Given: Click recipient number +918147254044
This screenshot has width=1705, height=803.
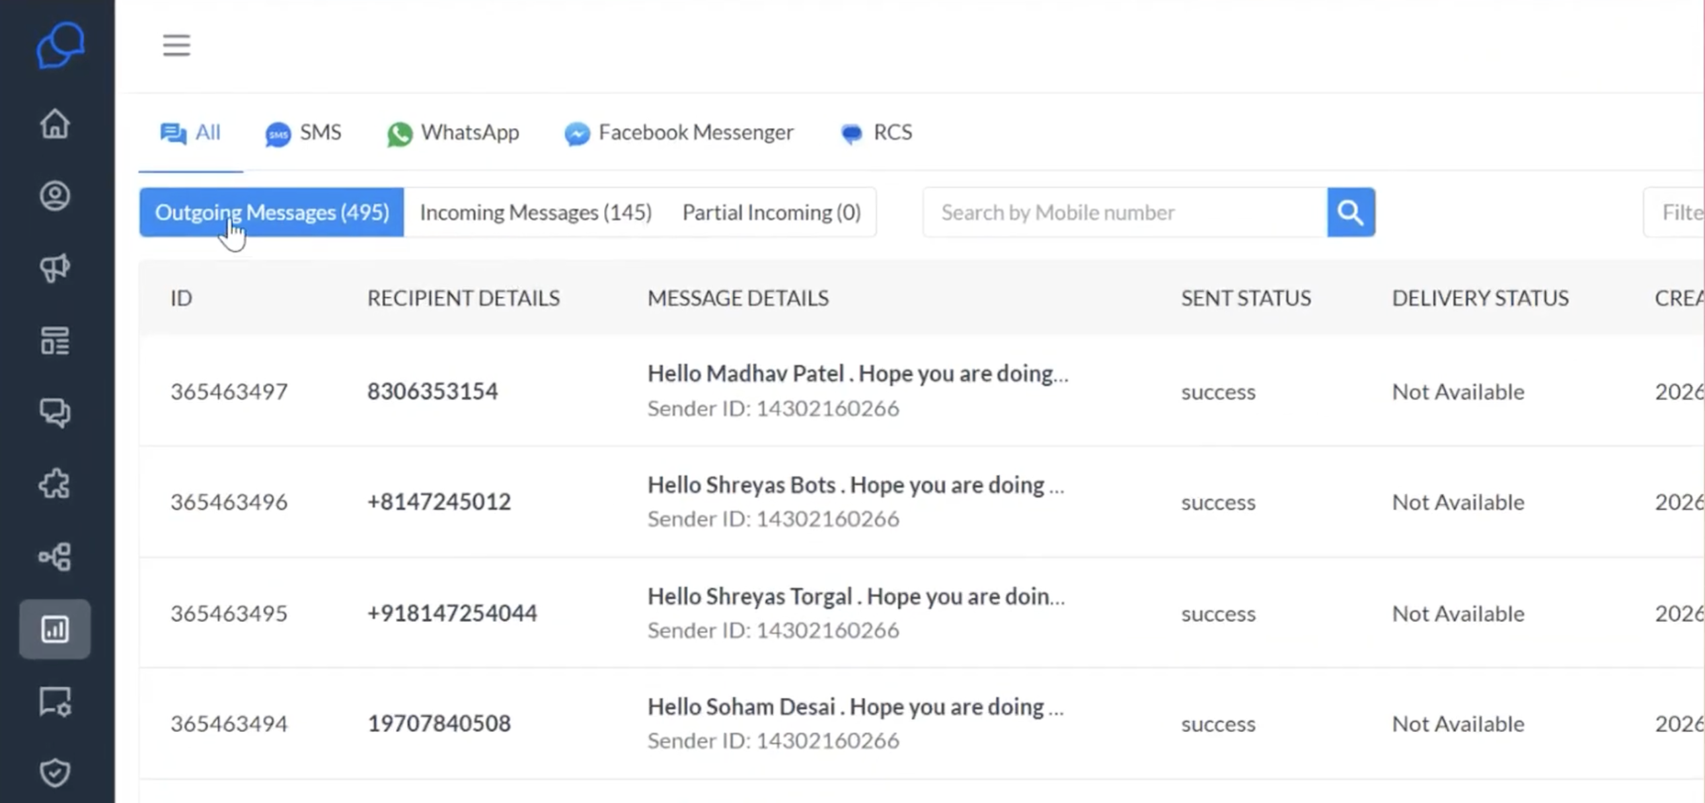Looking at the screenshot, I should (x=452, y=613).
